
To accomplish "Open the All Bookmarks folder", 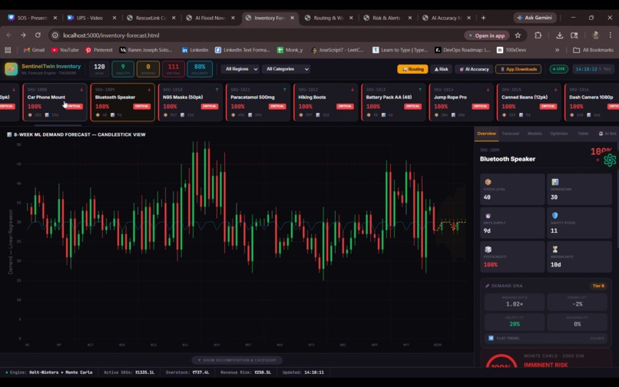I will pos(594,50).
